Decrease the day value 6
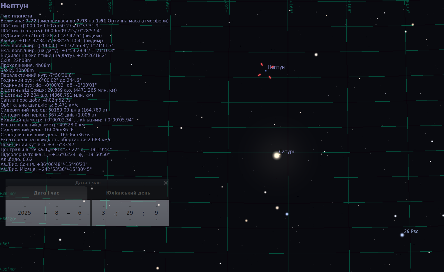The height and width of the screenshot is (272, 444). click(80, 219)
